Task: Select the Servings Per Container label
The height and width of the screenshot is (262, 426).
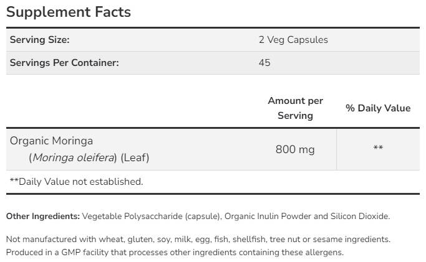Action: point(64,63)
